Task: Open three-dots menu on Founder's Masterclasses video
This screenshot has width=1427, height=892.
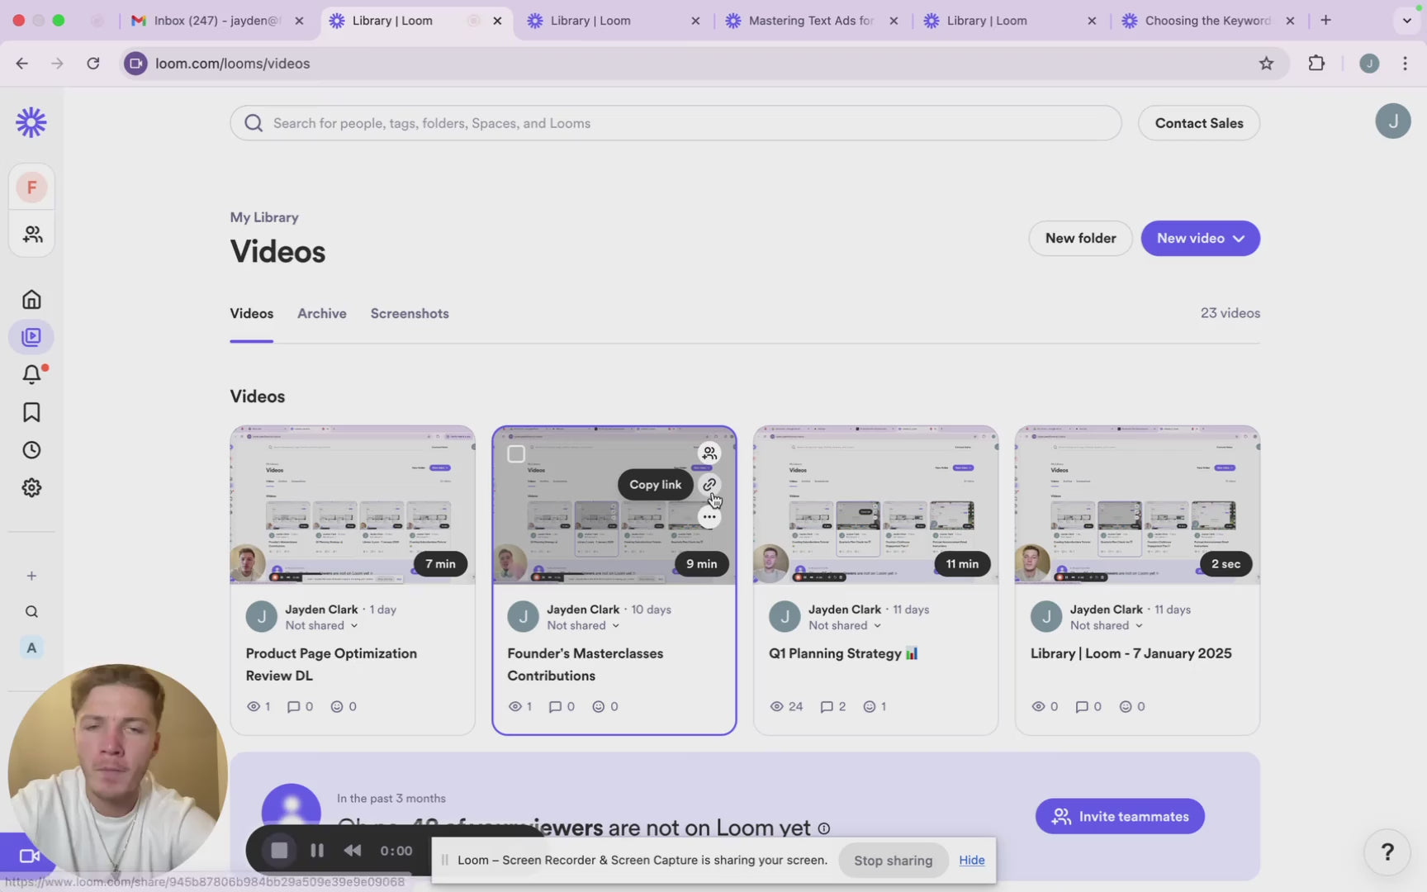Action: click(x=709, y=517)
